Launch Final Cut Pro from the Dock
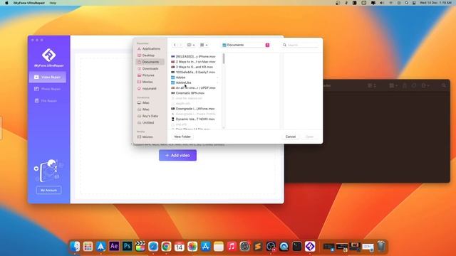Image resolution: width=456 pixels, height=256 pixels. (140, 247)
